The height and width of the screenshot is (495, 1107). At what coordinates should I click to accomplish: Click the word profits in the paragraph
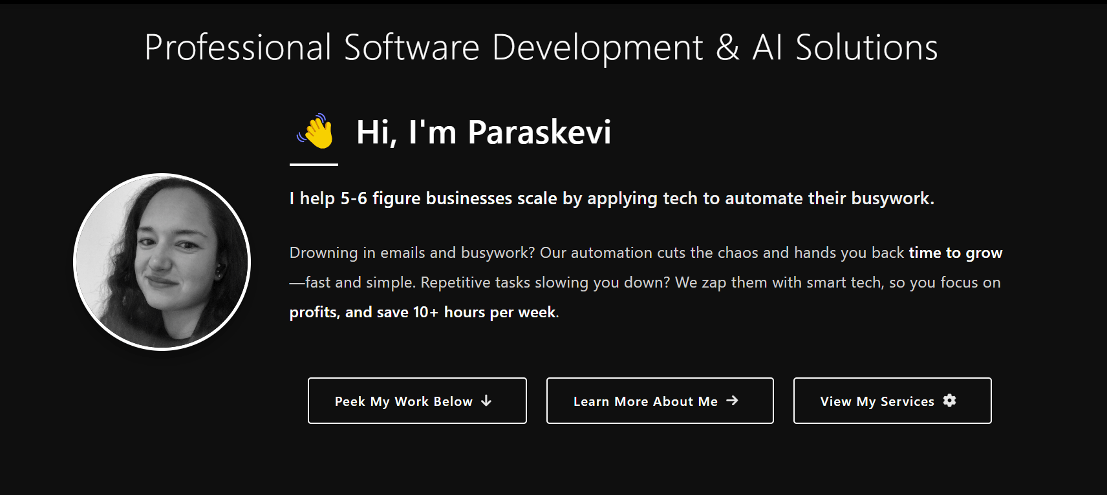(314, 312)
